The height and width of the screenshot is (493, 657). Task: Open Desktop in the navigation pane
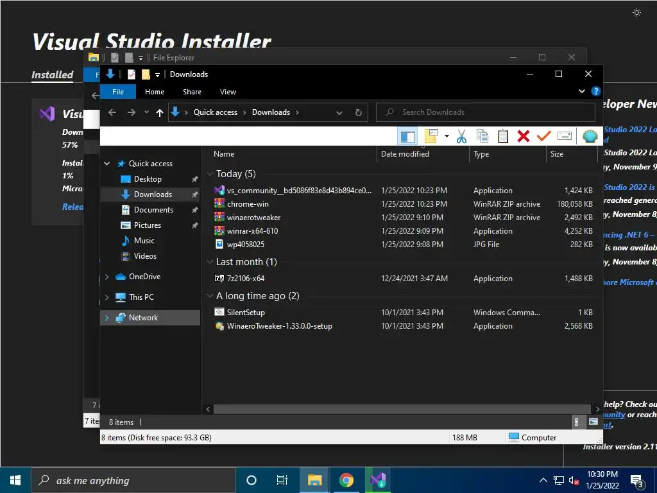click(148, 179)
